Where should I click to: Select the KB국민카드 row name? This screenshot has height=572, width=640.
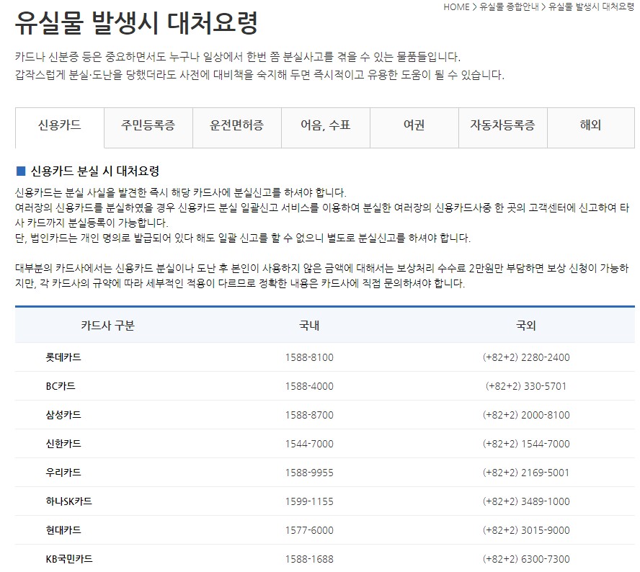pyautogui.click(x=69, y=559)
